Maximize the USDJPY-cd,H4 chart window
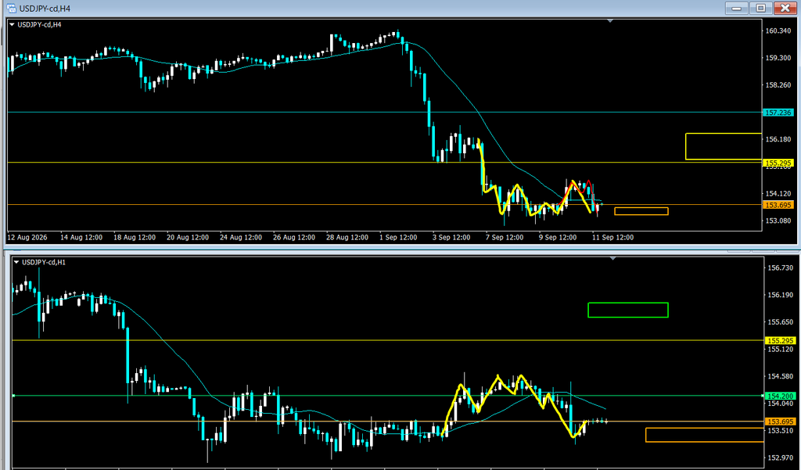 point(760,8)
